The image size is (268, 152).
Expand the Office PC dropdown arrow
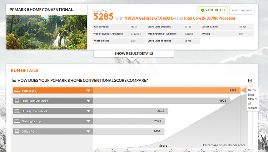click(x=88, y=132)
